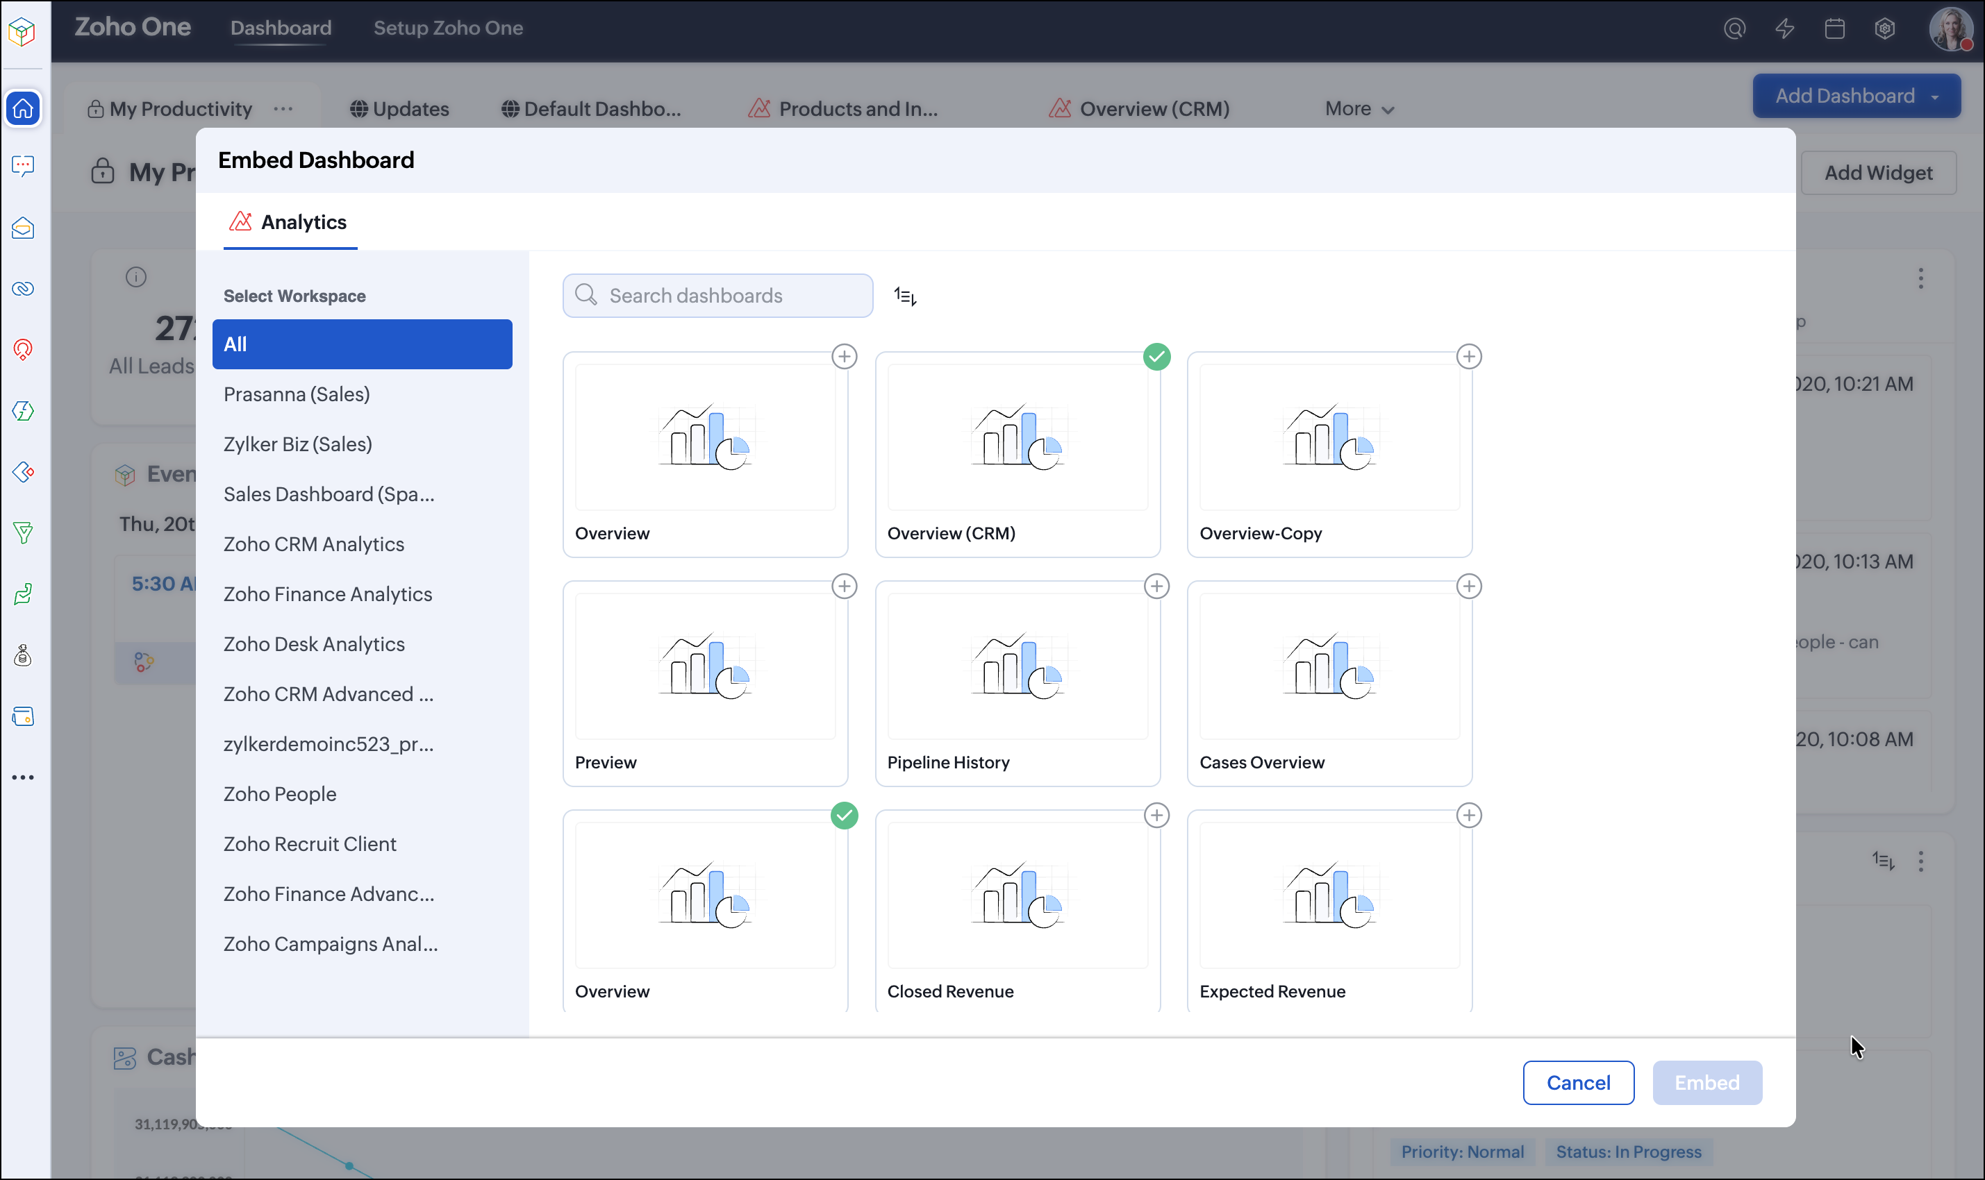Image resolution: width=1985 pixels, height=1180 pixels.
Task: Open the red support-desk icon in the sidebar
Action: [23, 349]
